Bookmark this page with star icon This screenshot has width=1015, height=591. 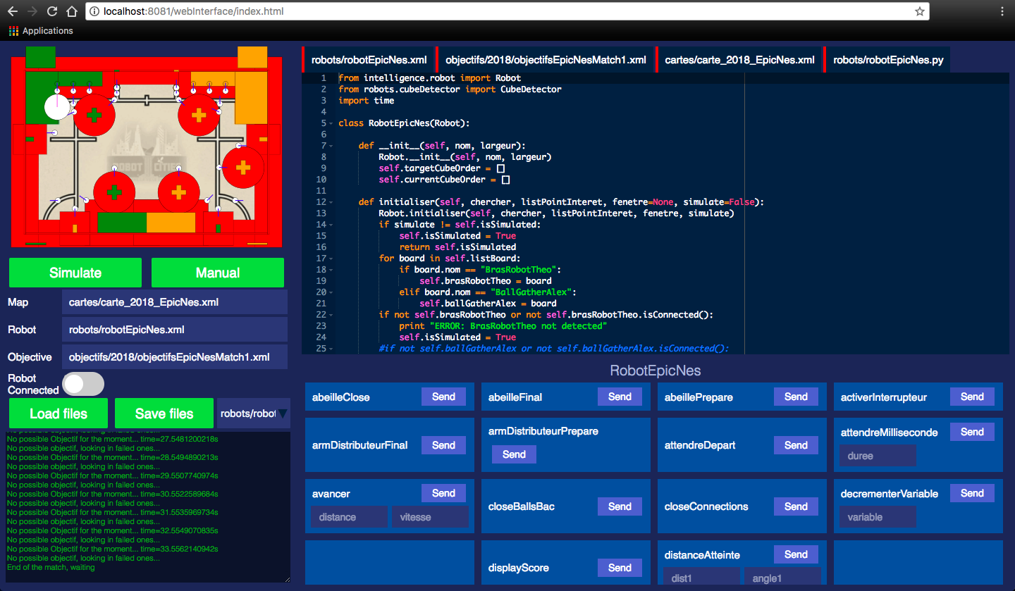[x=919, y=11]
